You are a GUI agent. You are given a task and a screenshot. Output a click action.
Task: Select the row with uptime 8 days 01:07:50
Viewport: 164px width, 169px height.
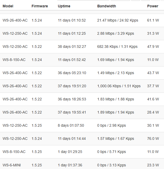pos(71,125)
